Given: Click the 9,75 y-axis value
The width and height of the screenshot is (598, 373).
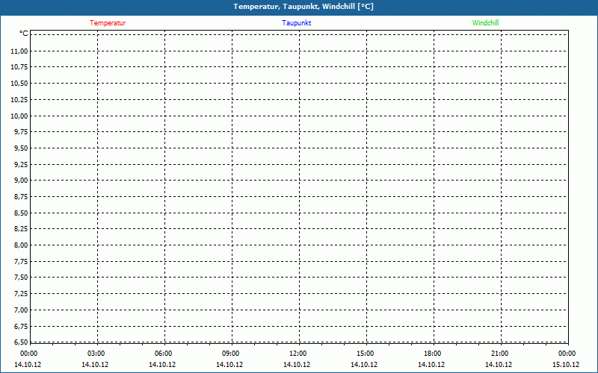Looking at the screenshot, I should 21,132.
